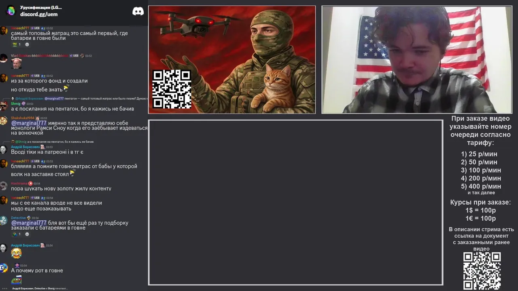
Task: Click the avatar beside 'А почему рот'
Action: point(3,268)
